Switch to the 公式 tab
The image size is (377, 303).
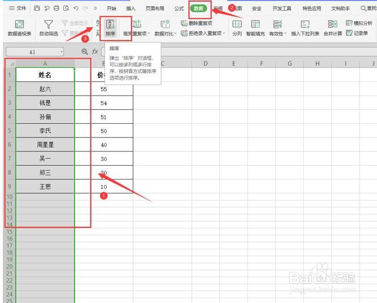click(x=179, y=8)
